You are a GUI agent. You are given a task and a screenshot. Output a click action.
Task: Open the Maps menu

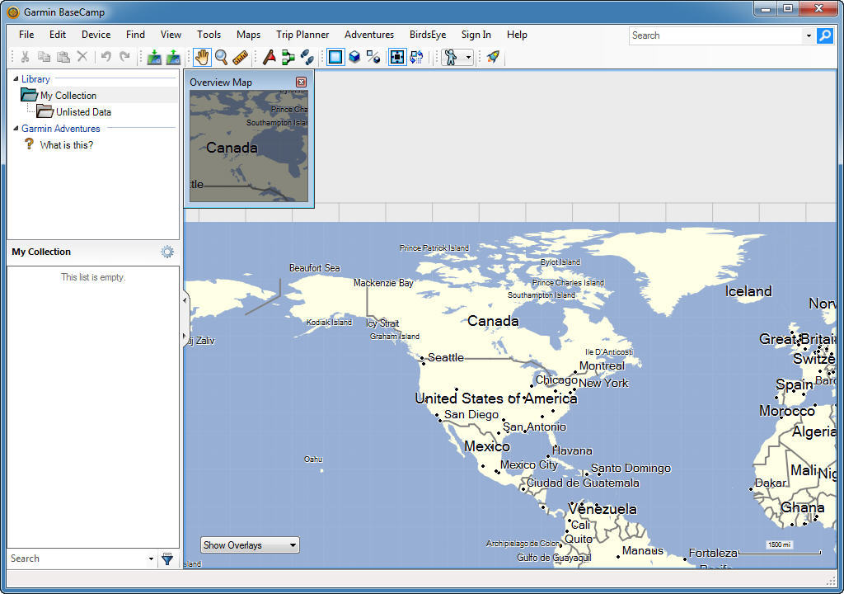(x=248, y=35)
